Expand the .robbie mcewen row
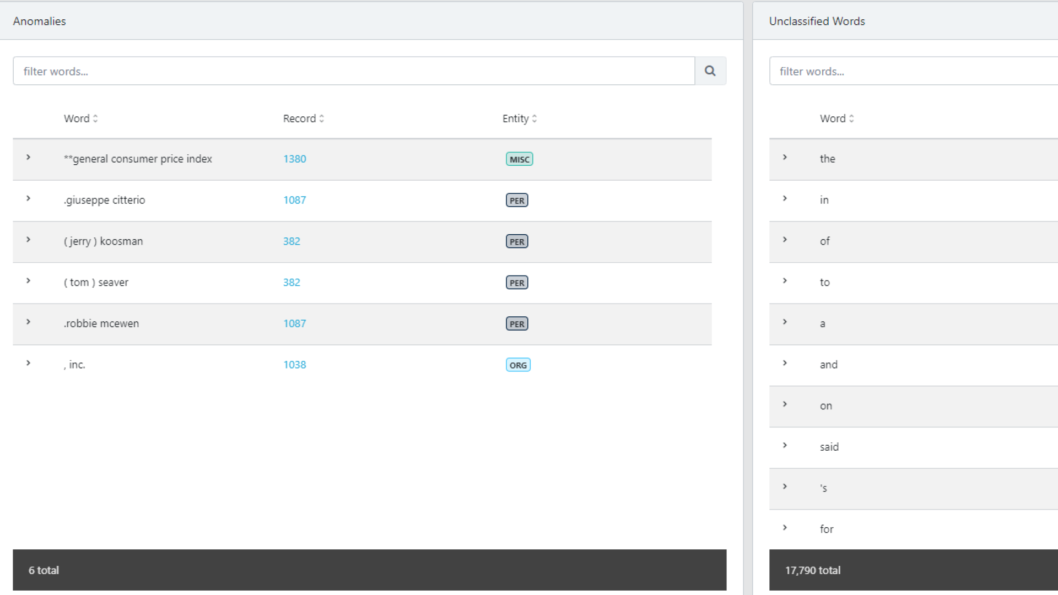This screenshot has width=1058, height=595. point(28,322)
